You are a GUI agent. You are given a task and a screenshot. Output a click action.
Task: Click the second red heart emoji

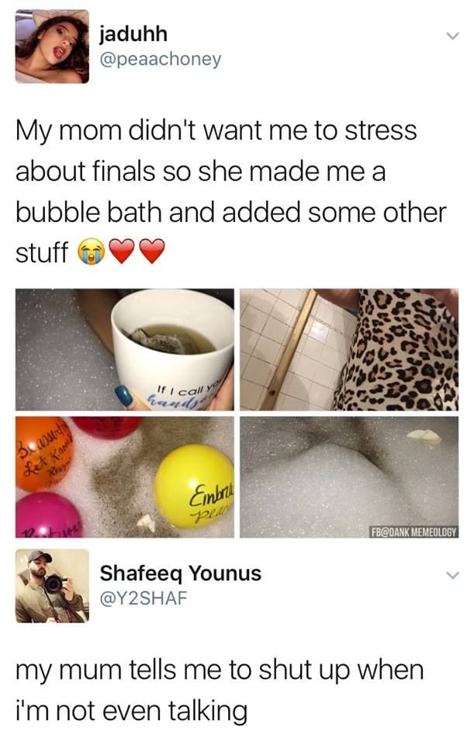tap(152, 251)
